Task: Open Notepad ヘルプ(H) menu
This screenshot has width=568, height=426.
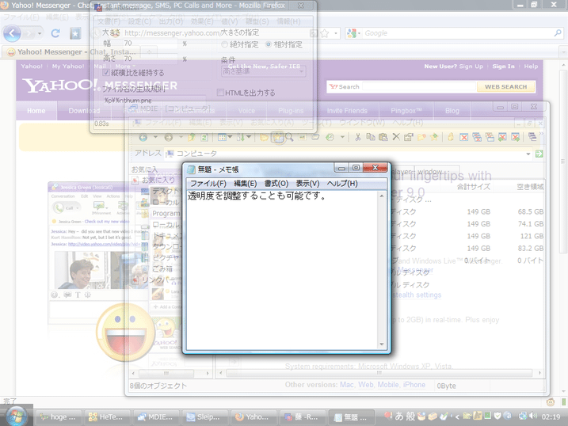Action: click(342, 184)
